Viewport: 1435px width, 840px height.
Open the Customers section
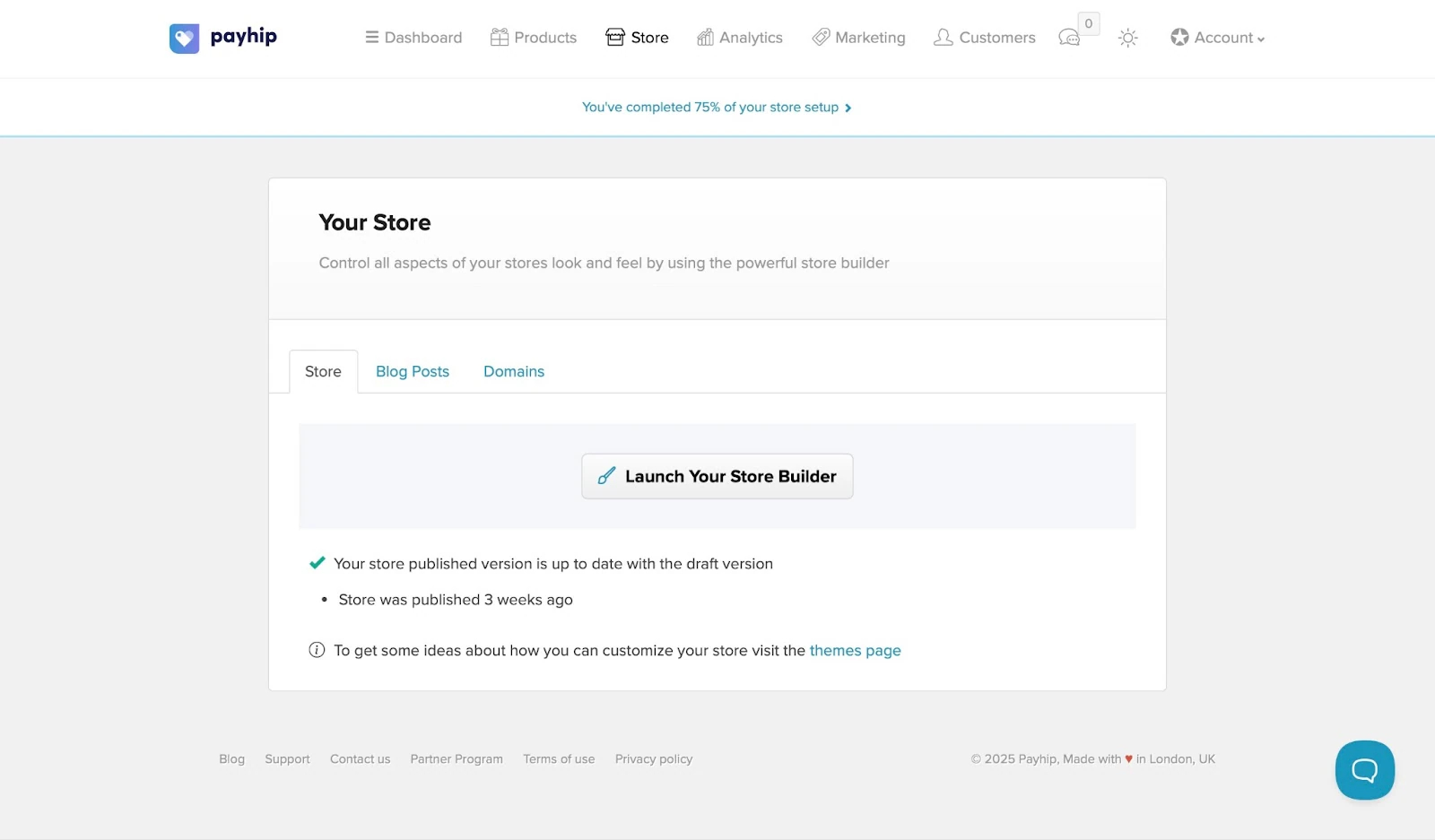tap(984, 38)
